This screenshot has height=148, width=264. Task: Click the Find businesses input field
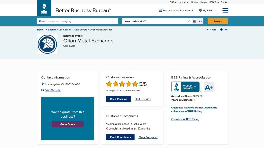81,21
